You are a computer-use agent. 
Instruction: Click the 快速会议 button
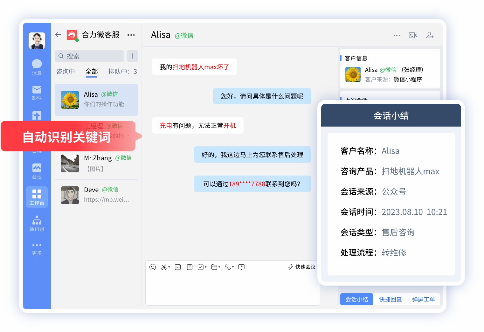tap(302, 267)
